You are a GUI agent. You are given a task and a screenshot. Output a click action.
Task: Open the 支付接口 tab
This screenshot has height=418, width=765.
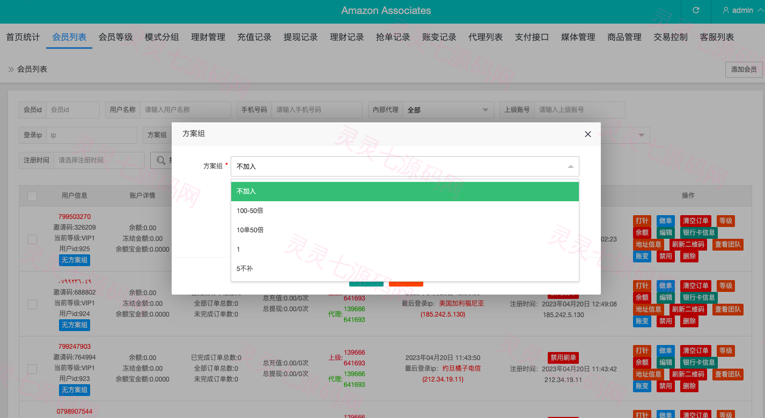click(532, 37)
